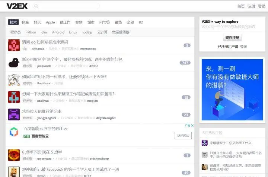Open the 登录 link in the header
Viewport: 268px width, 177px height.
point(262,6)
